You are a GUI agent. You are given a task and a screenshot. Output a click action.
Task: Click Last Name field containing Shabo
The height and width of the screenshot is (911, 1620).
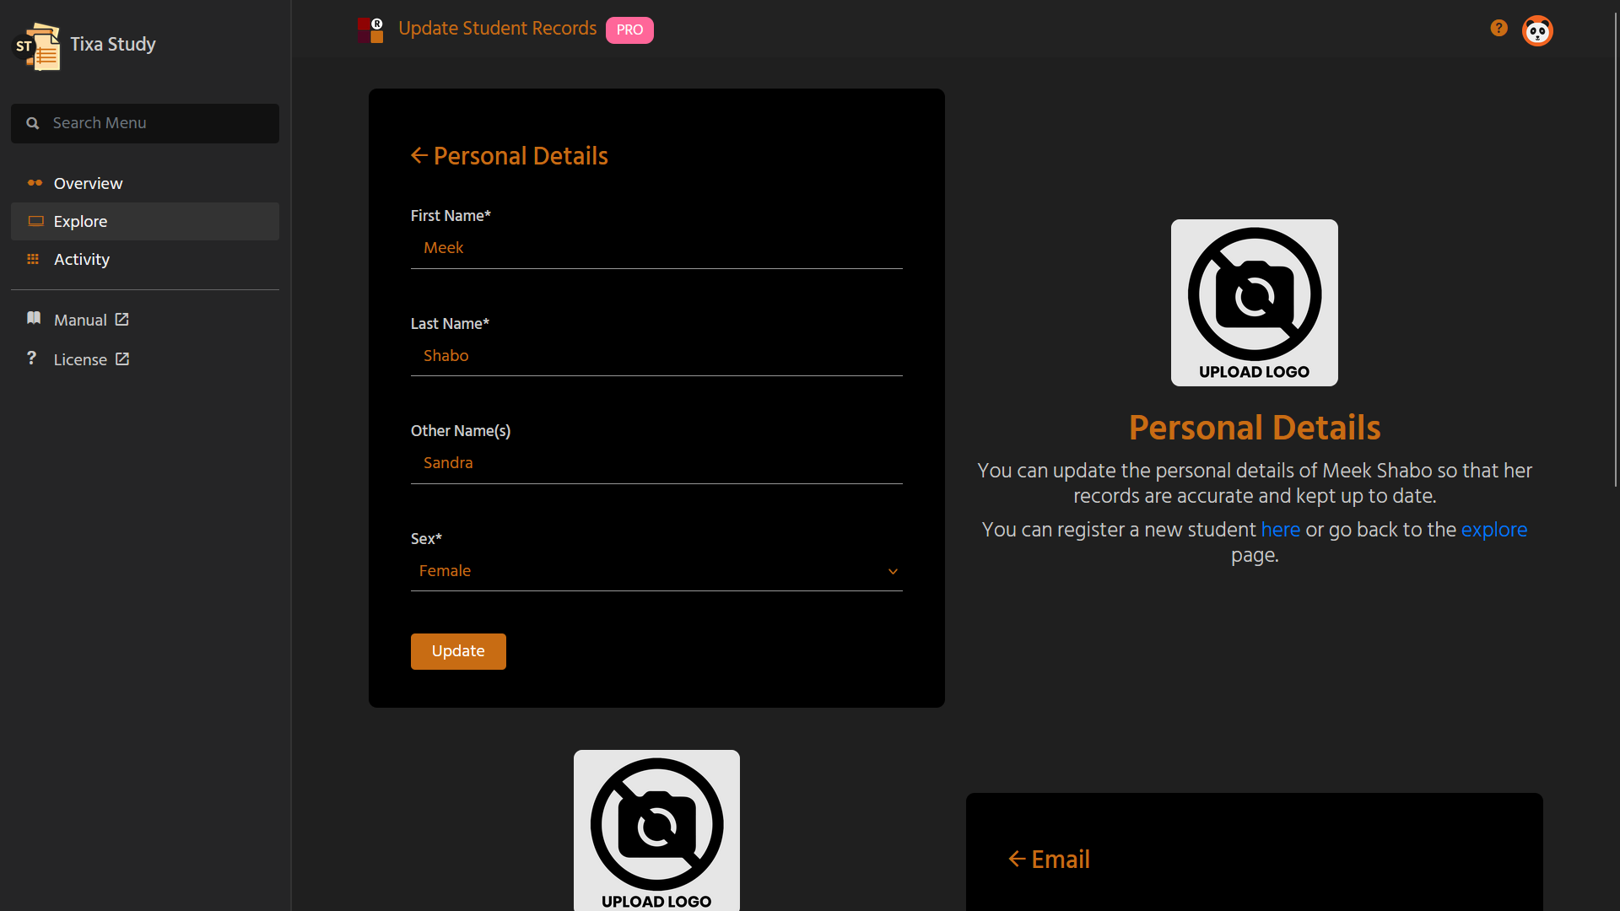tap(656, 356)
